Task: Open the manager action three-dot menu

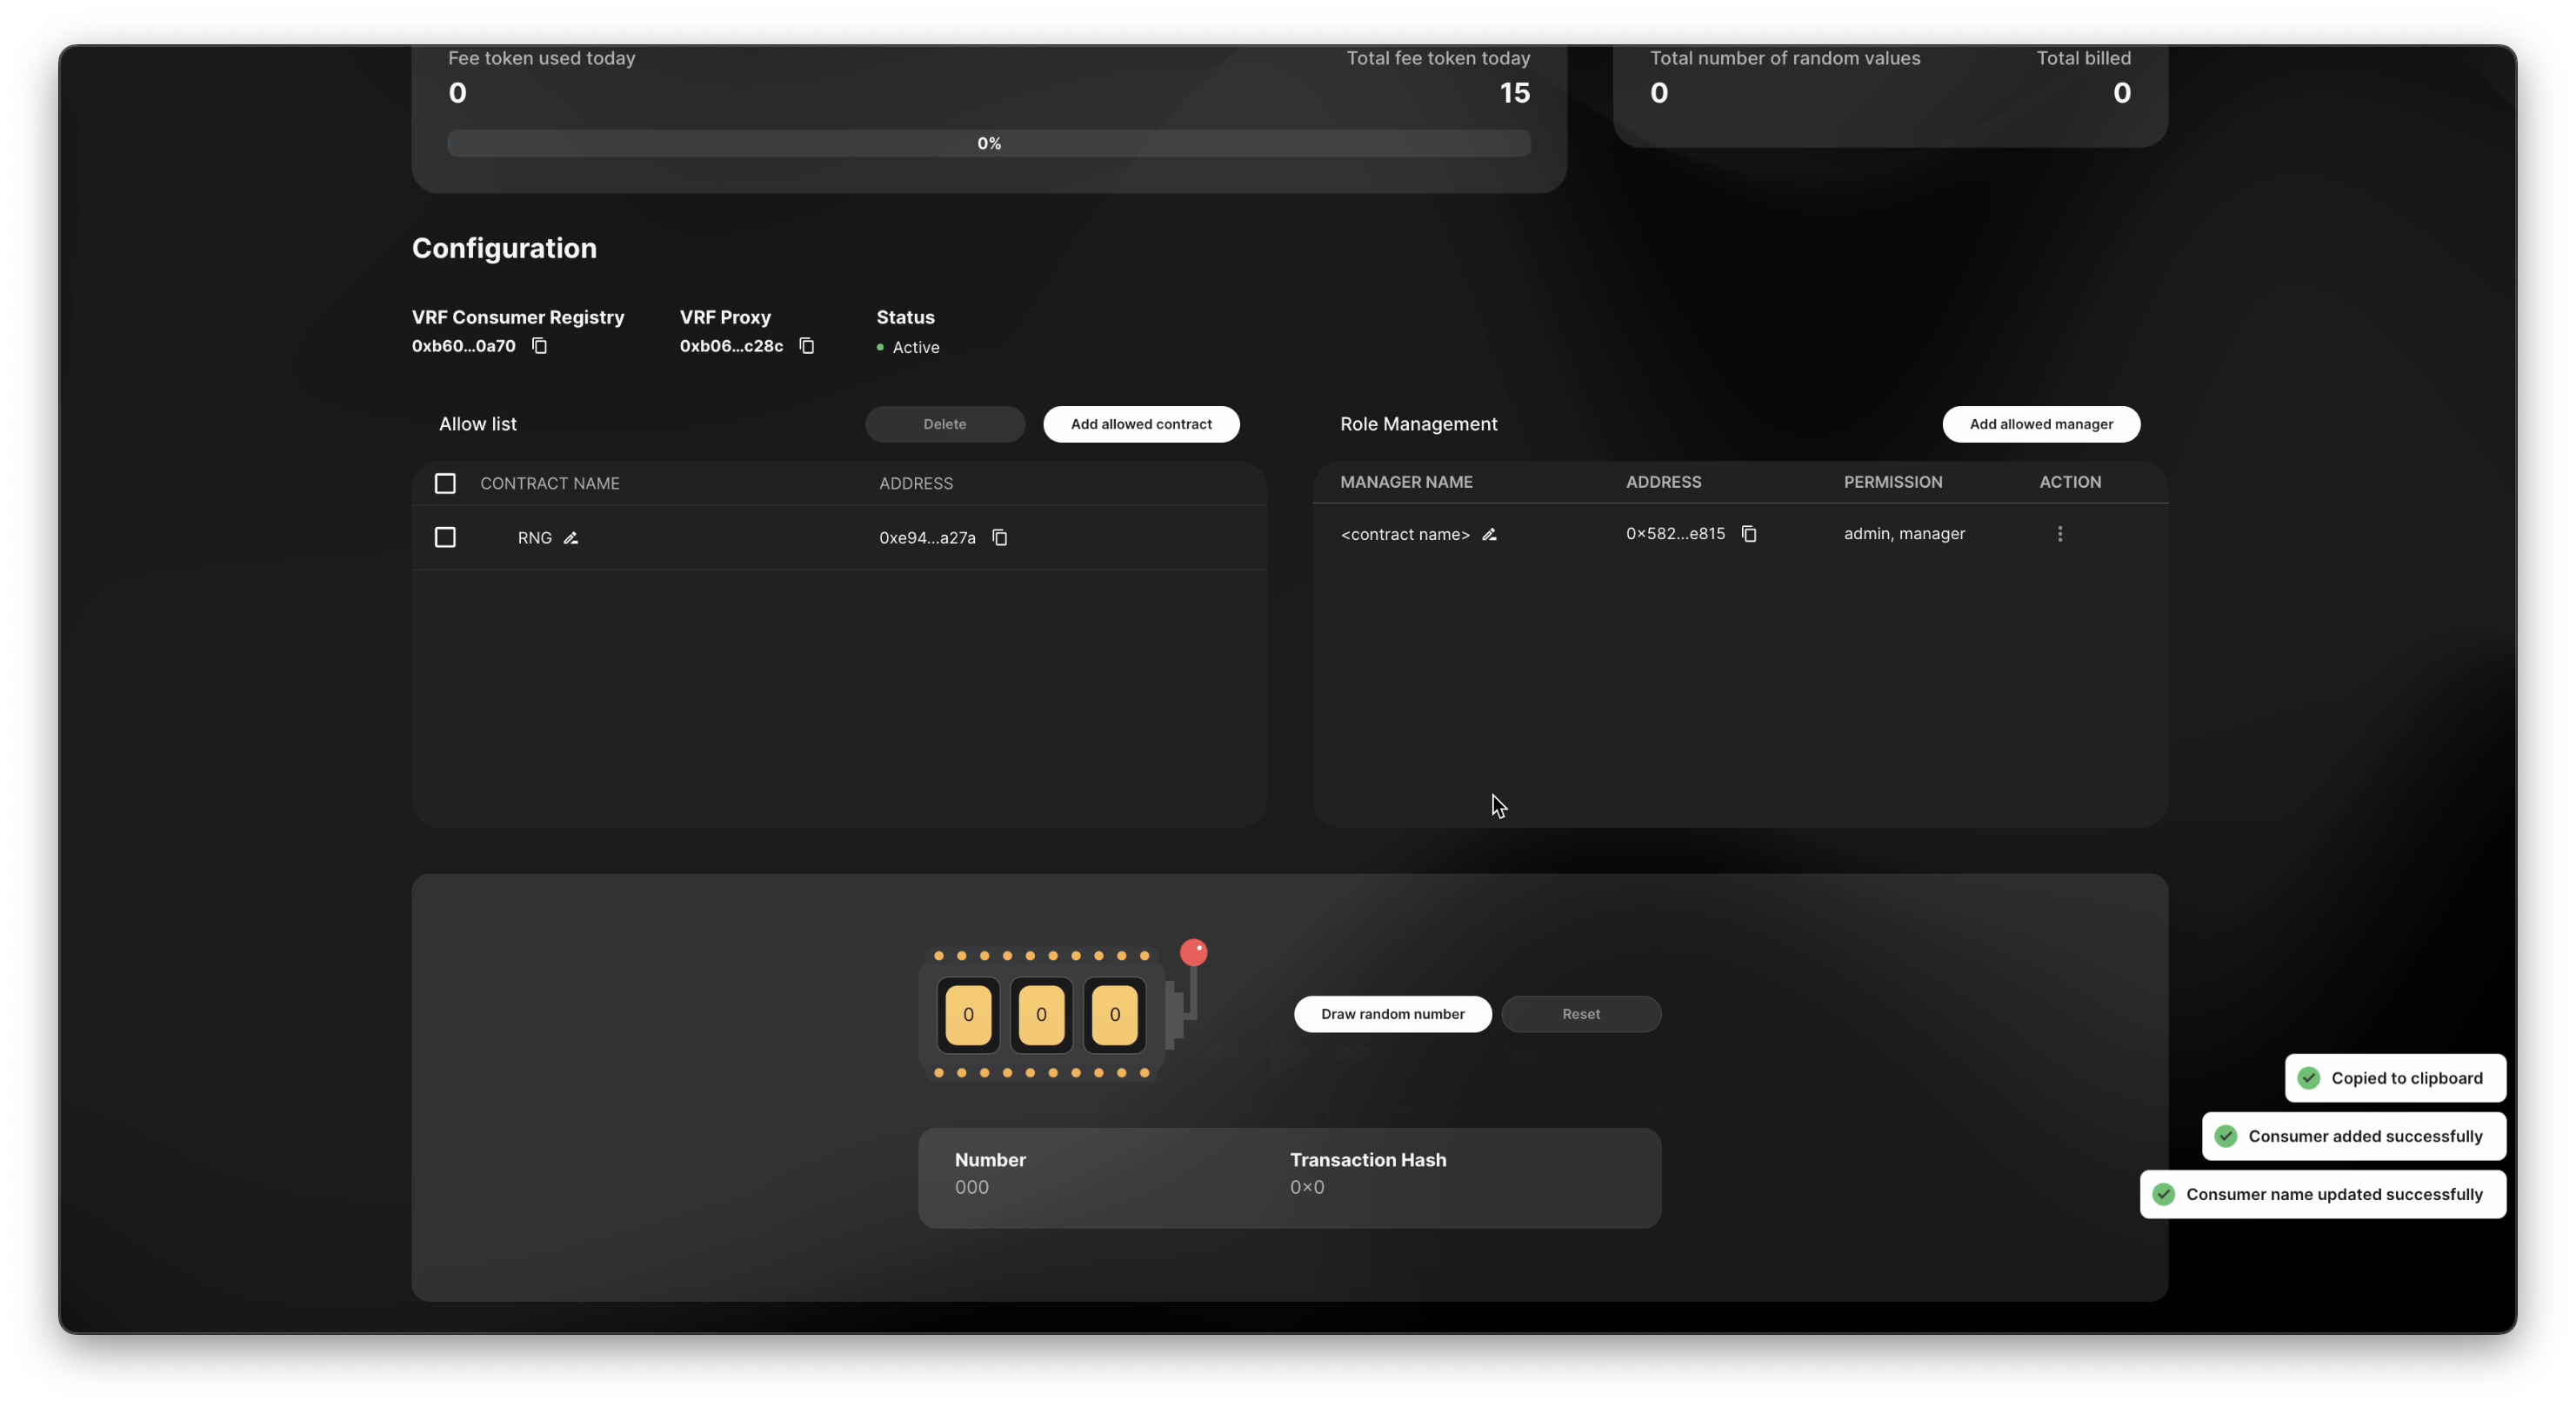Action: click(2060, 534)
